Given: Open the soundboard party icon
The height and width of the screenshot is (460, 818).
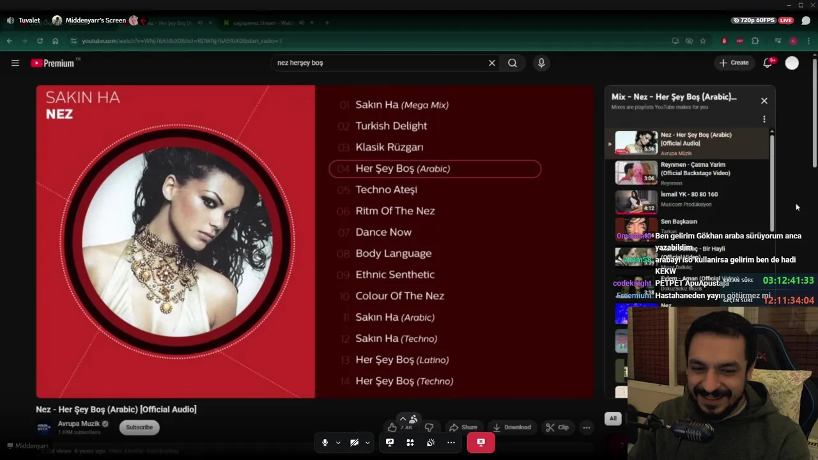Looking at the screenshot, I should (431, 442).
